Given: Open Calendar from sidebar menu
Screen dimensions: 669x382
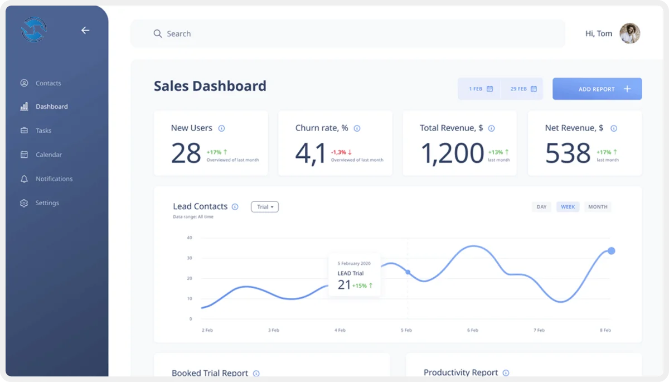Looking at the screenshot, I should pyautogui.click(x=48, y=154).
